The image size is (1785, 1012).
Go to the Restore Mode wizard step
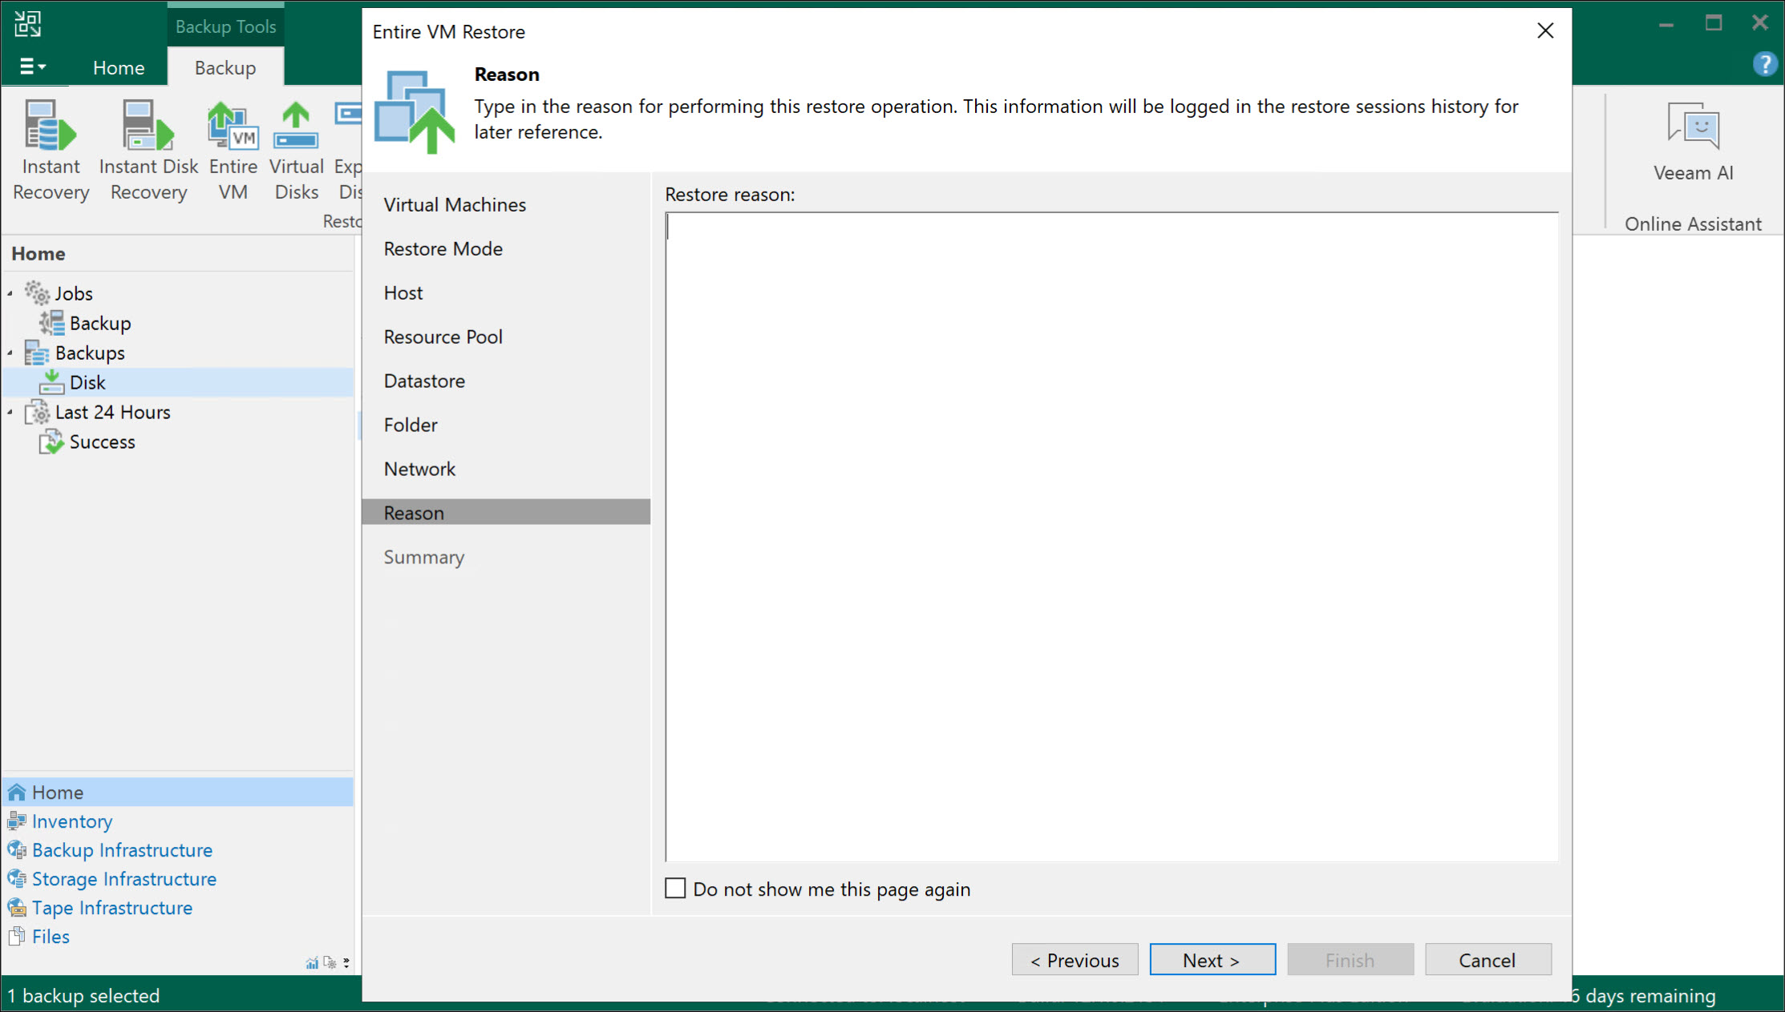(x=443, y=249)
